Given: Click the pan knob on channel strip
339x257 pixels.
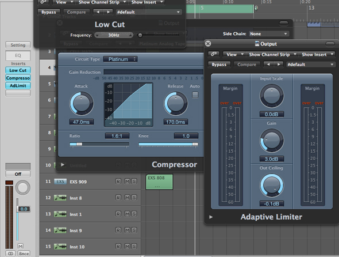Looking at the screenshot, I should coord(22,188).
